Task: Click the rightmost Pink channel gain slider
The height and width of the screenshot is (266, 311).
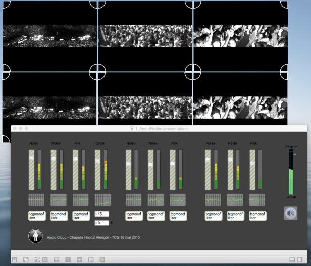Action: 252,169
